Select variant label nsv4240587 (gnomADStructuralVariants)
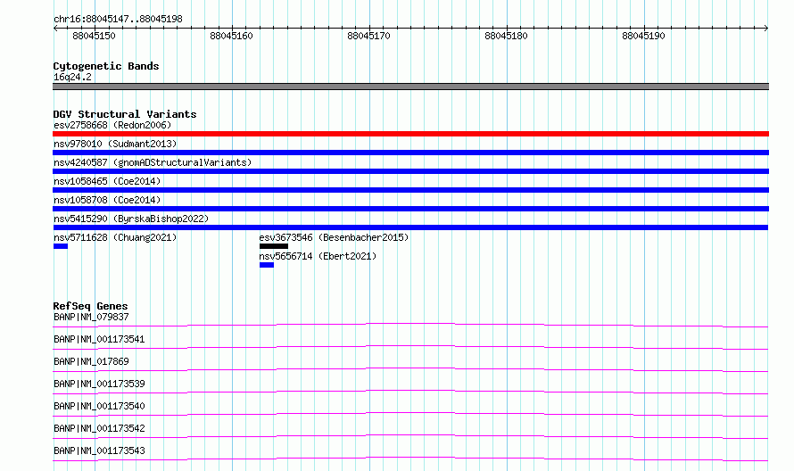This screenshot has width=794, height=471. click(x=153, y=162)
